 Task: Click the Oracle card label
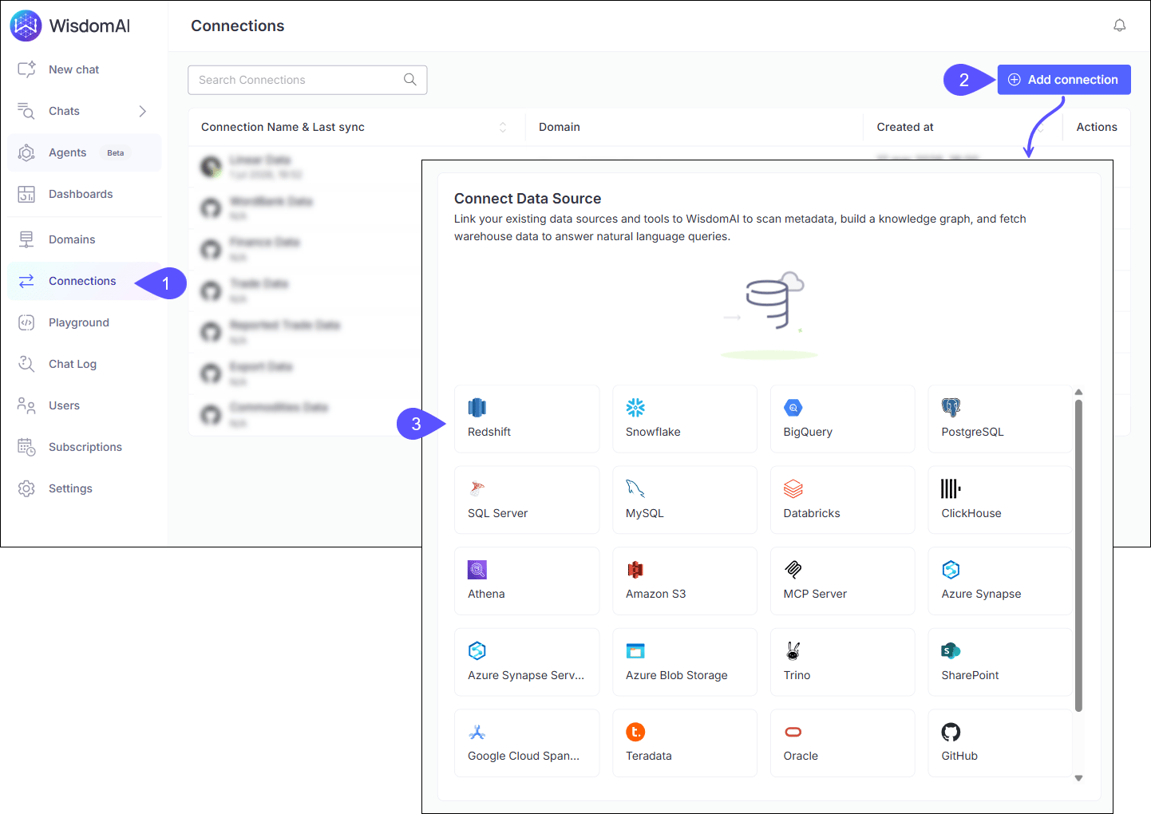[801, 756]
